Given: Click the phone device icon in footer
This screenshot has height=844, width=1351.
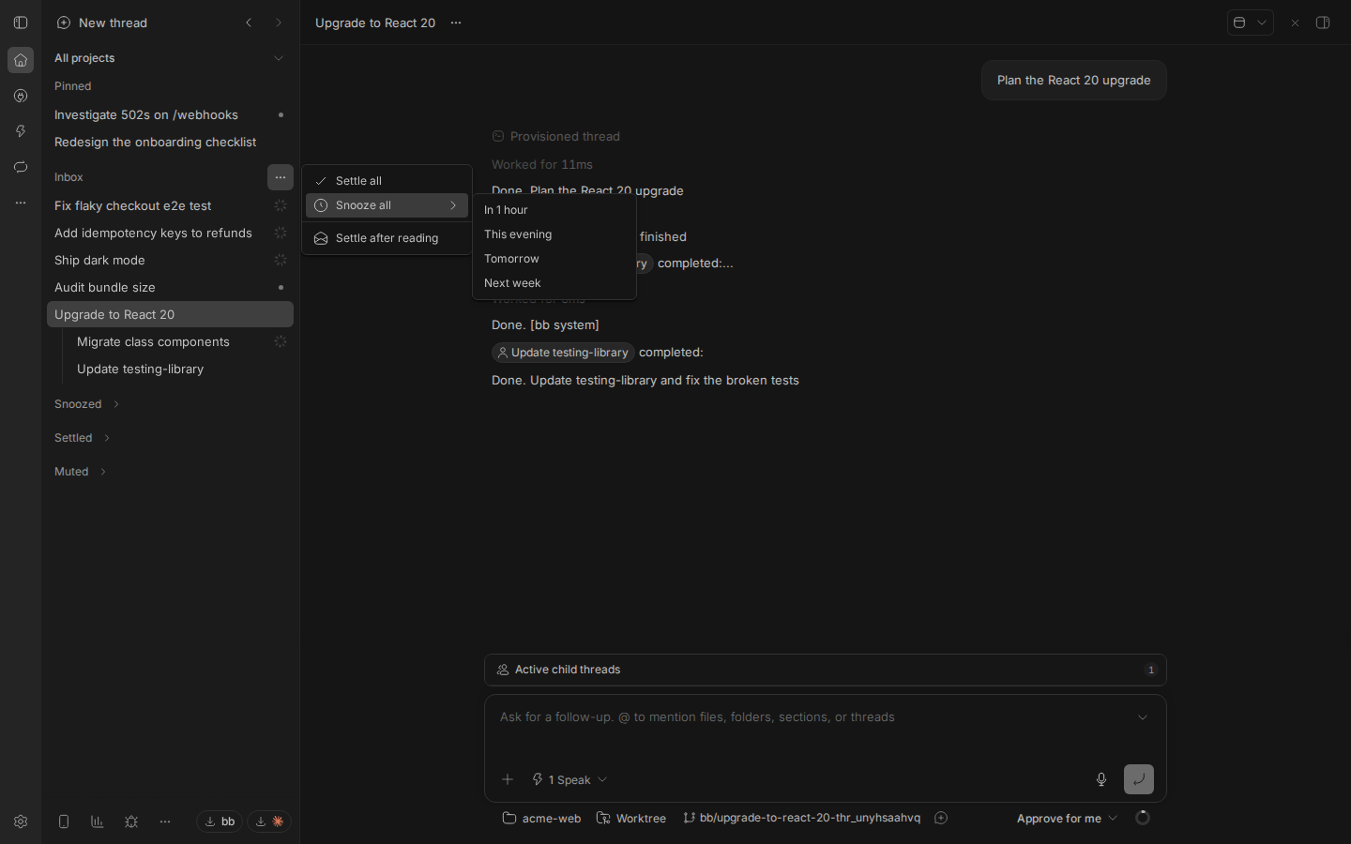Looking at the screenshot, I should 64,821.
